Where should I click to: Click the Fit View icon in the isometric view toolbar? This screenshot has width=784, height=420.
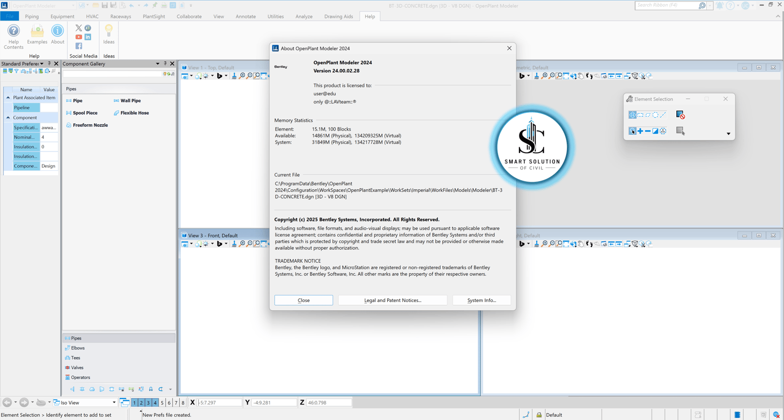[x=567, y=76]
